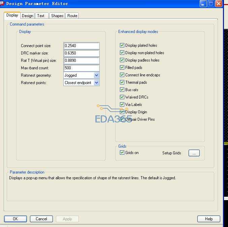Click the Cancel button

click(41, 219)
